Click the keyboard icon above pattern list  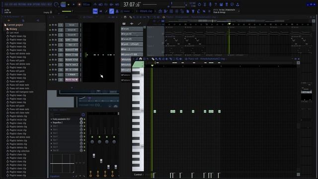[124, 23]
